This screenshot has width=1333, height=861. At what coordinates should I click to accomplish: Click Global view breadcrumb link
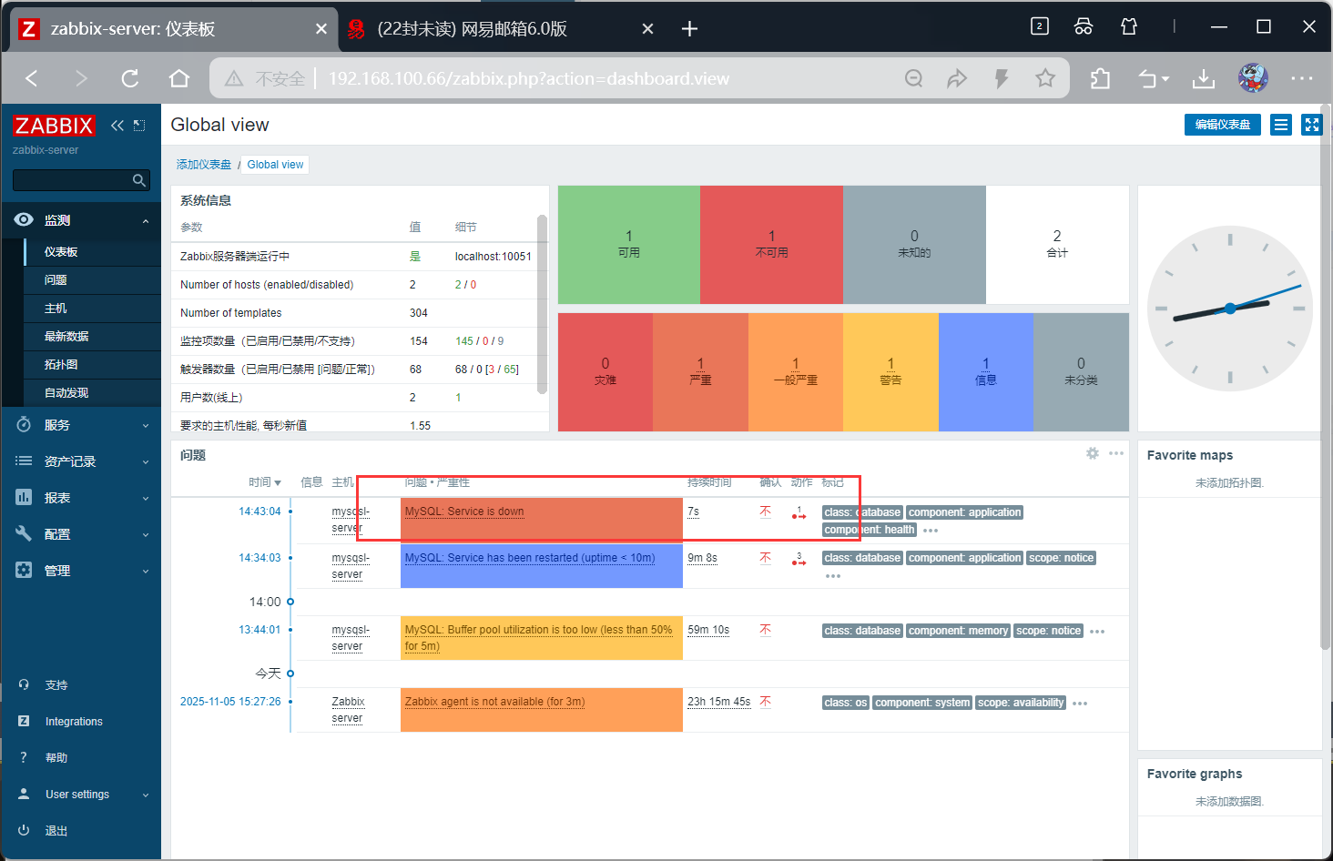click(x=275, y=165)
